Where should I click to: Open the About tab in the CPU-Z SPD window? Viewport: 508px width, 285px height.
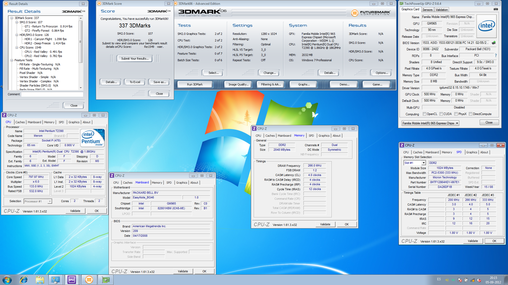[x=484, y=152]
